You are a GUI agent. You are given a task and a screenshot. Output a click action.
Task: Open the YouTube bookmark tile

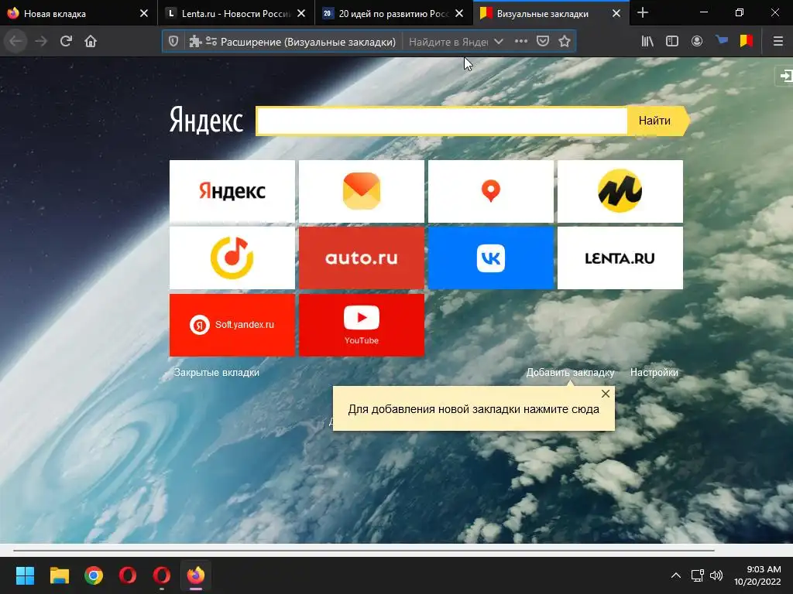(362, 325)
